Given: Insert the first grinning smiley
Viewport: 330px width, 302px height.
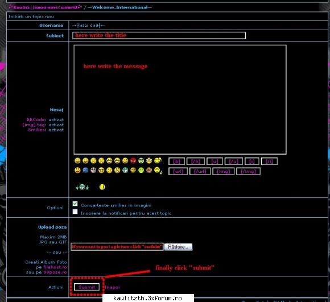Looking at the screenshot, I should [77, 161].
